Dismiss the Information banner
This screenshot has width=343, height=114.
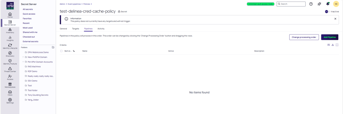pos(335,19)
